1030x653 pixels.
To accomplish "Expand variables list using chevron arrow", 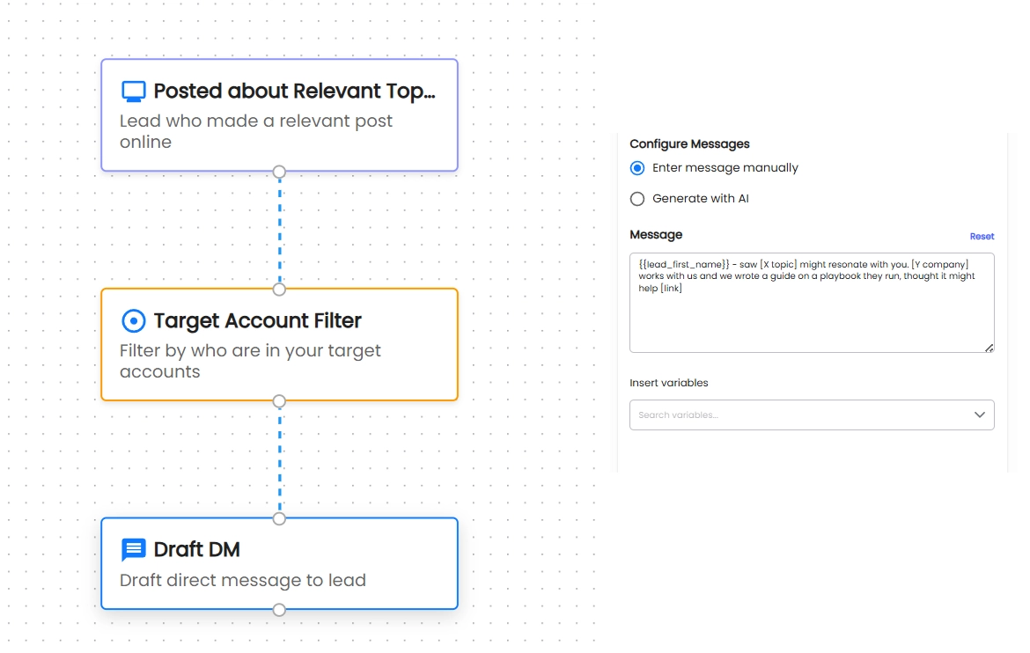I will 980,415.
